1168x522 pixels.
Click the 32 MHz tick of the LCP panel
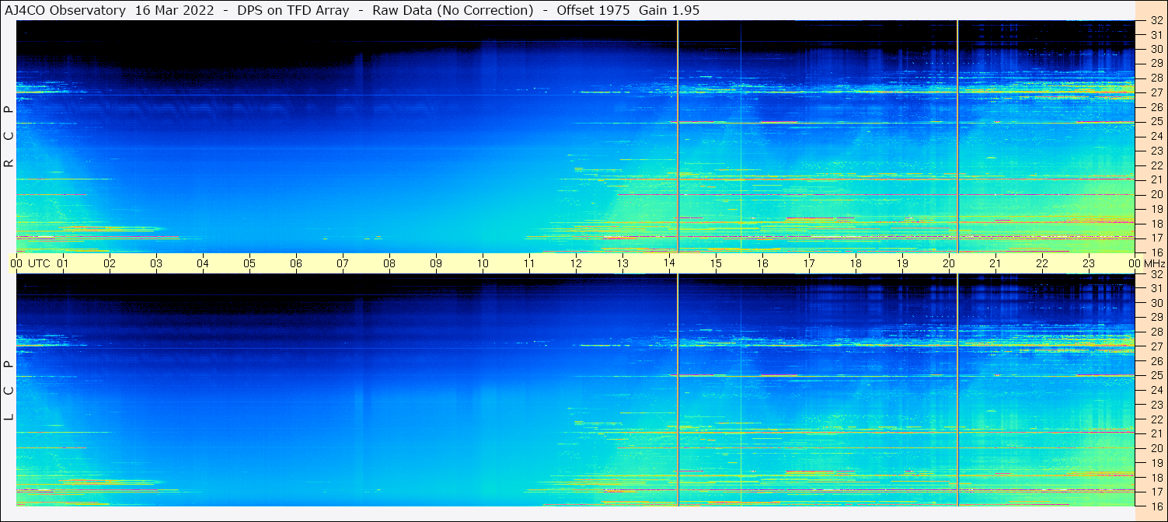(1156, 274)
